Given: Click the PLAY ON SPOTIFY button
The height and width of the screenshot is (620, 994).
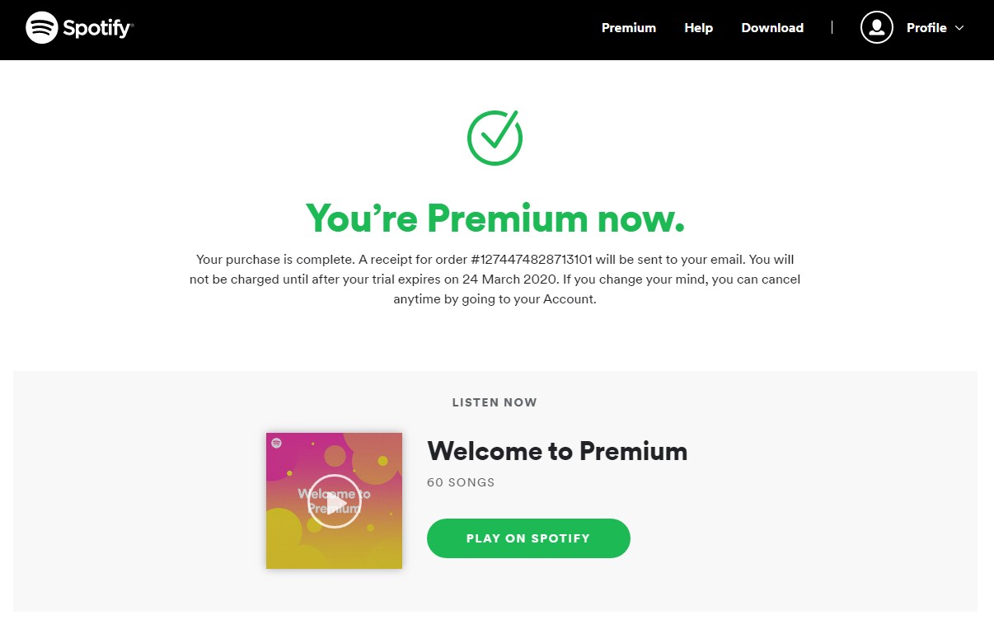Looking at the screenshot, I should tap(528, 538).
